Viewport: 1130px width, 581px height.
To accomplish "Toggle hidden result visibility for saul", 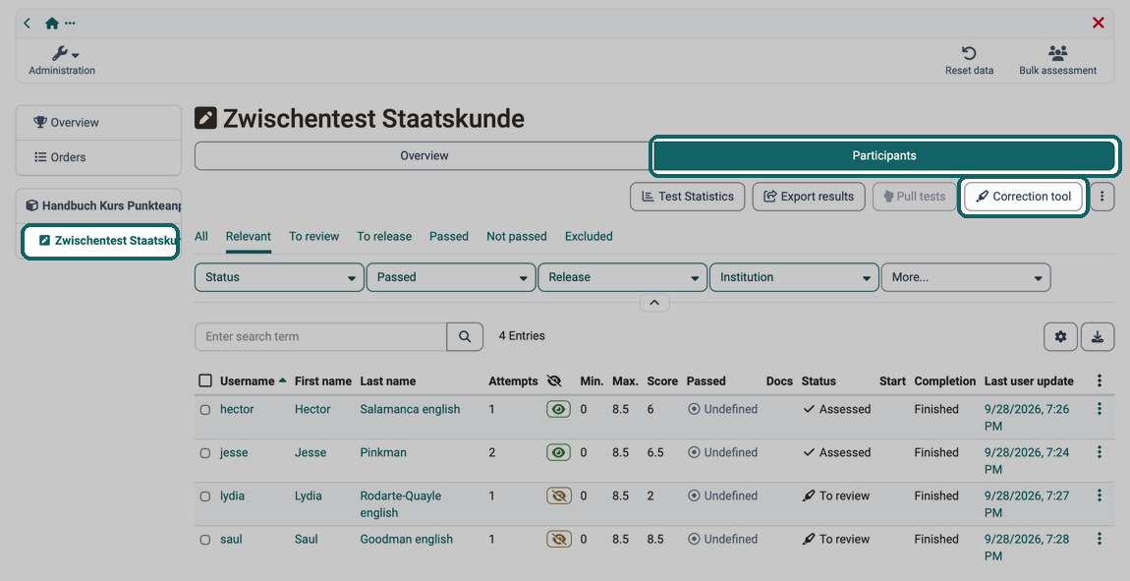I will click(x=558, y=539).
